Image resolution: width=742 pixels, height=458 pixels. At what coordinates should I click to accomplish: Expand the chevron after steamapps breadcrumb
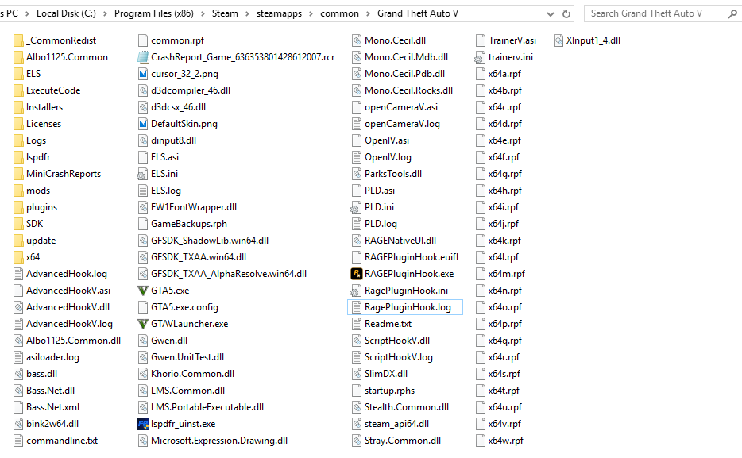[311, 13]
